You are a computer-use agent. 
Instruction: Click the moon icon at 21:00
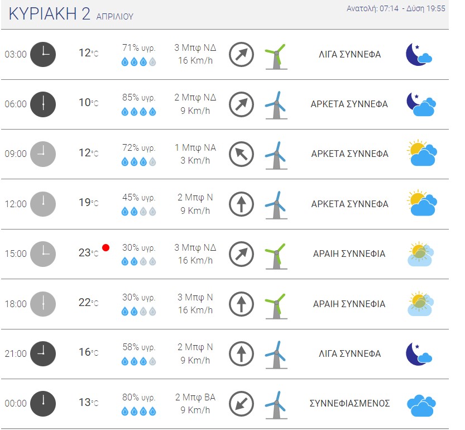click(x=419, y=353)
